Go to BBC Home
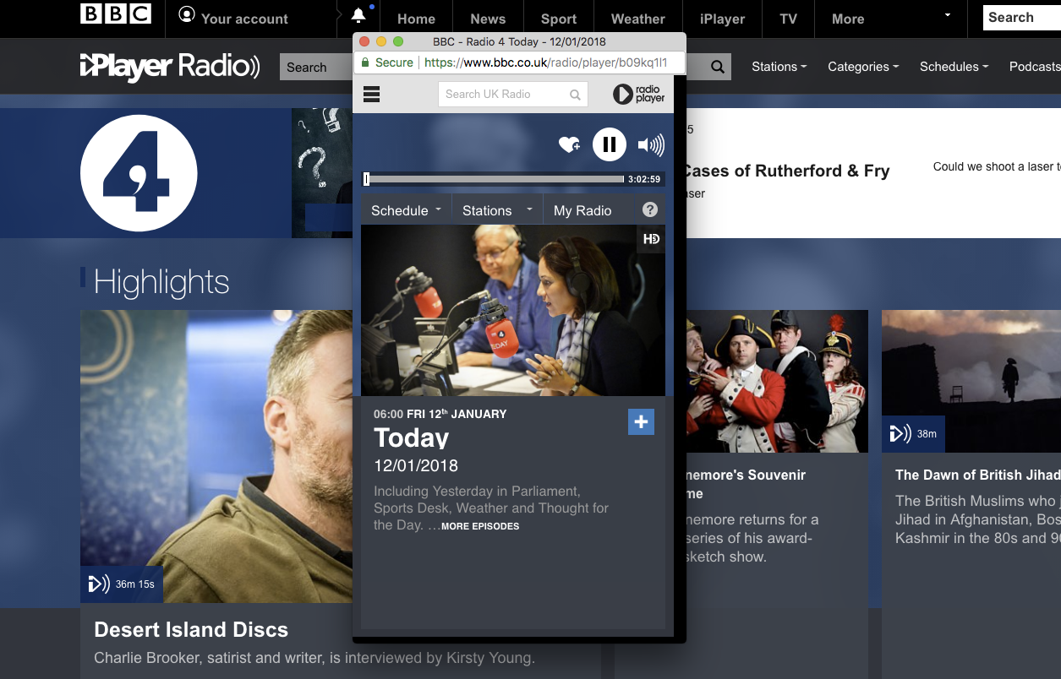 coord(416,19)
